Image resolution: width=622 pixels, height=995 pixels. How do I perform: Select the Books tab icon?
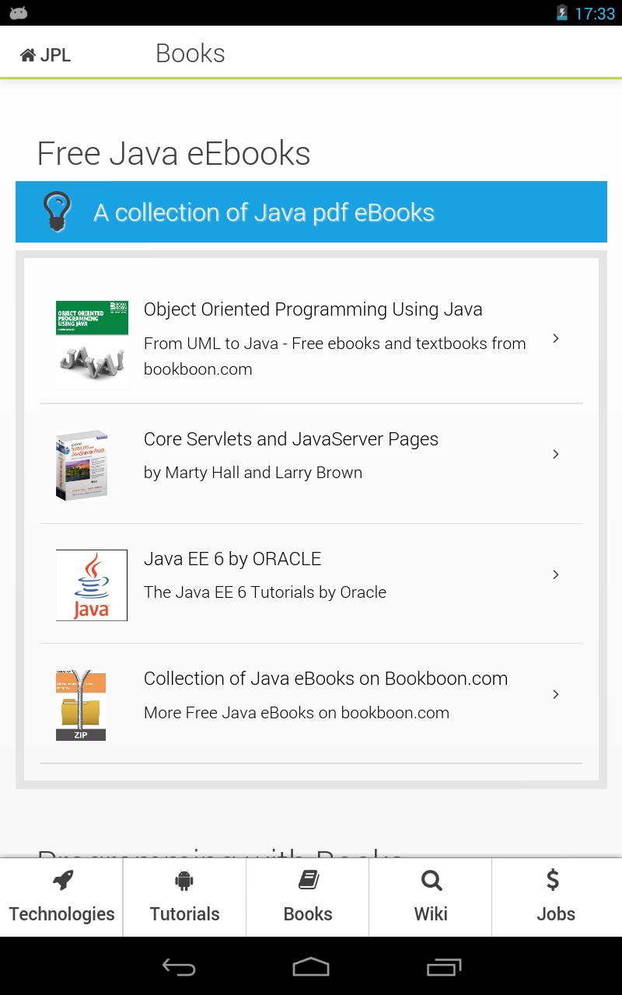click(308, 881)
